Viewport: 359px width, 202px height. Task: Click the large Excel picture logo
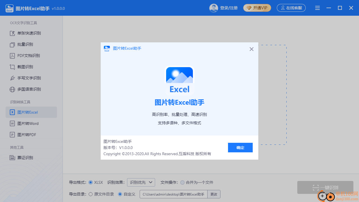179,81
